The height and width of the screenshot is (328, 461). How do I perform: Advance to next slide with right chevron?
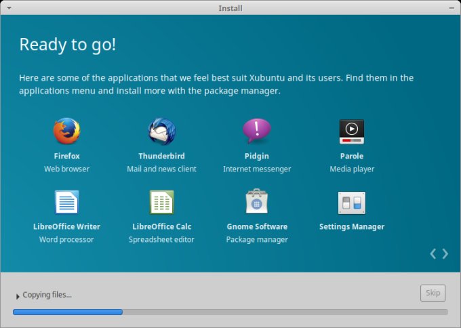pyautogui.click(x=445, y=253)
